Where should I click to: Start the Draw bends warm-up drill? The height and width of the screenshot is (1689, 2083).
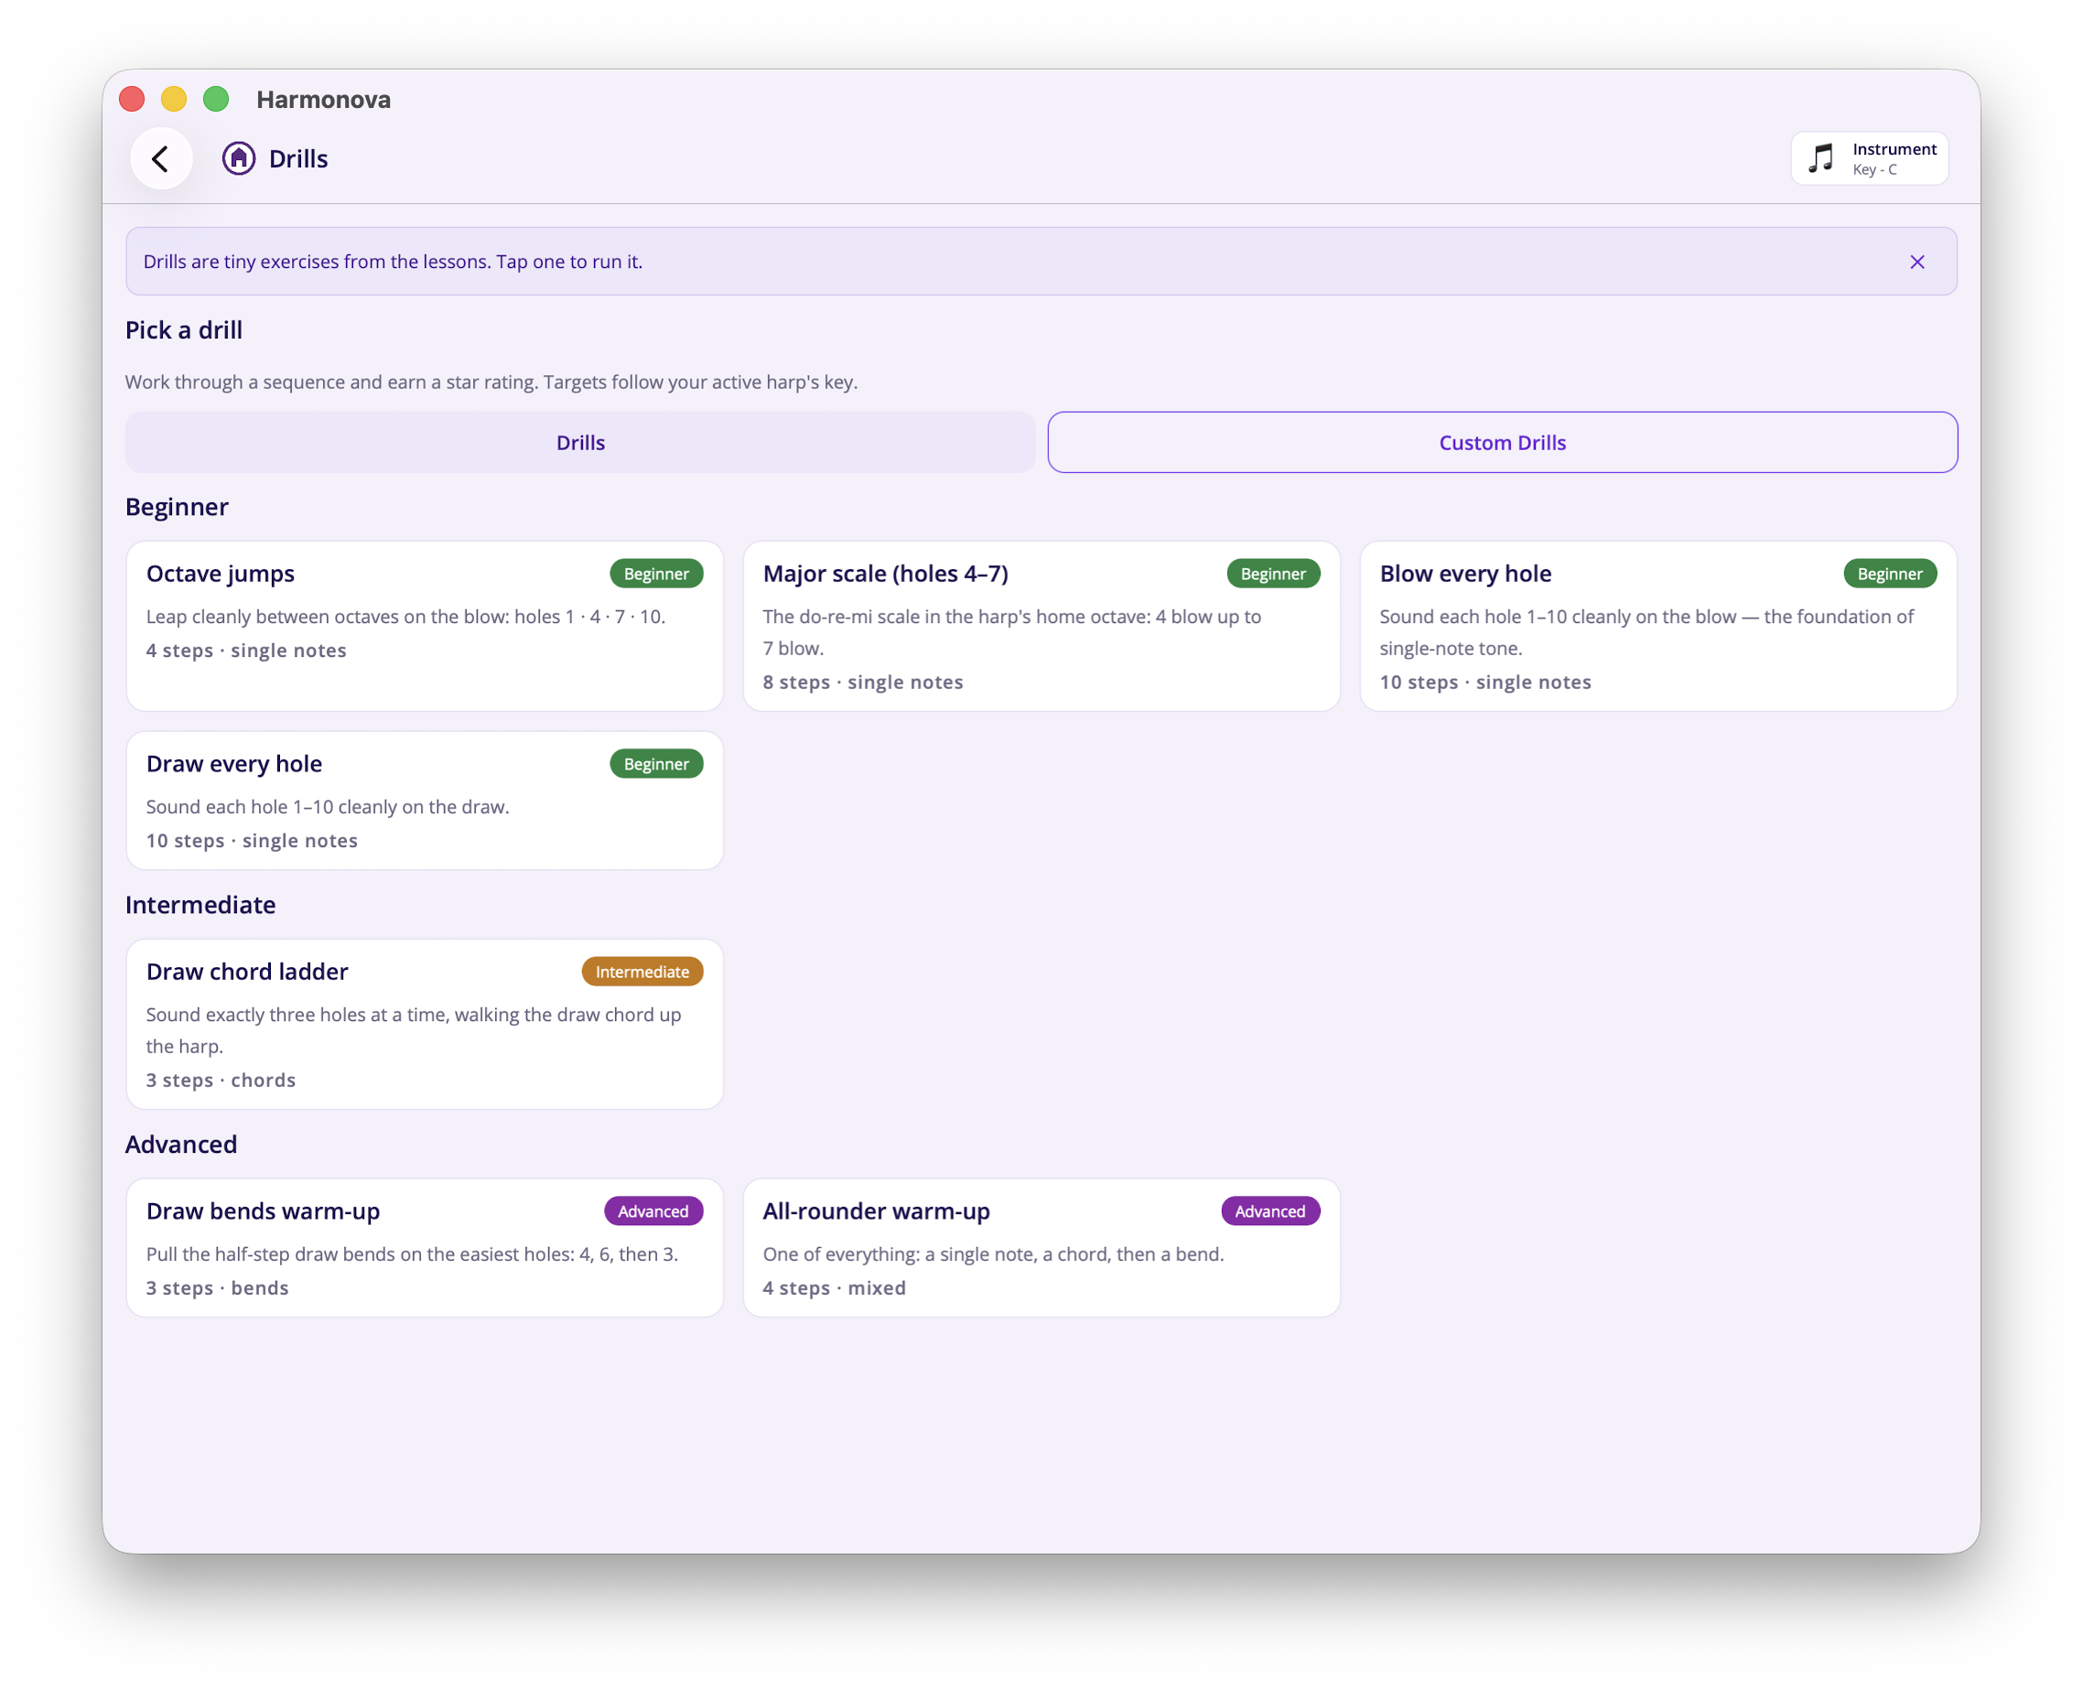[x=425, y=1247]
